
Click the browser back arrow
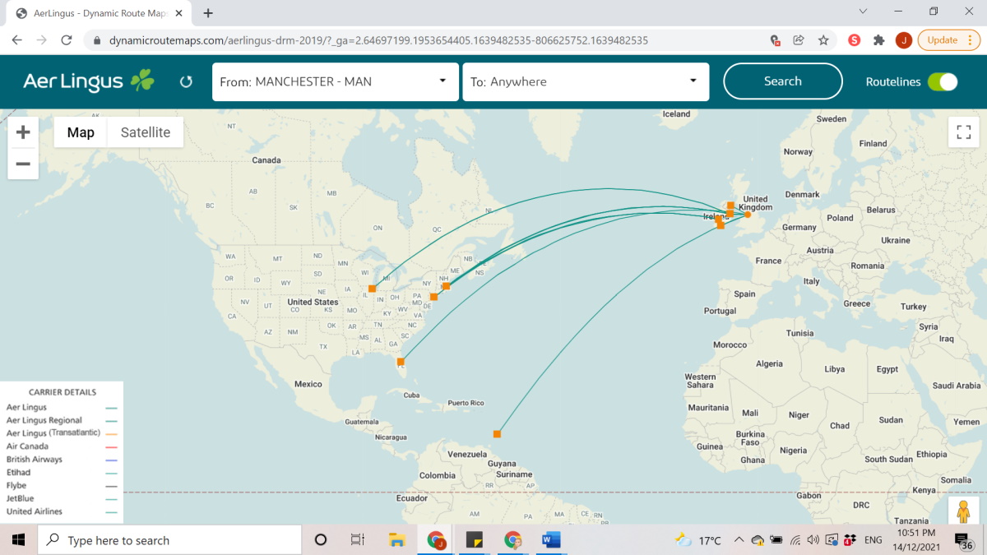tap(17, 39)
